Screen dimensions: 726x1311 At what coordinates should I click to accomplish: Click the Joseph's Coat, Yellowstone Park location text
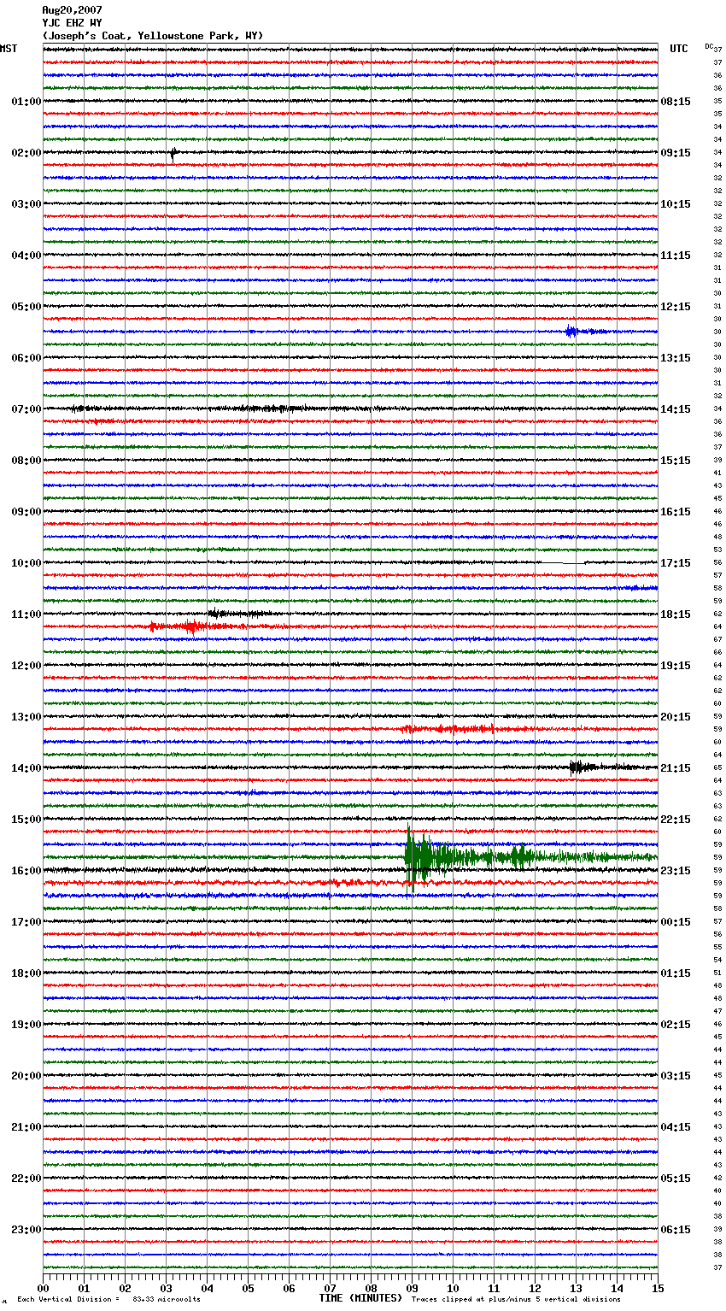(153, 36)
